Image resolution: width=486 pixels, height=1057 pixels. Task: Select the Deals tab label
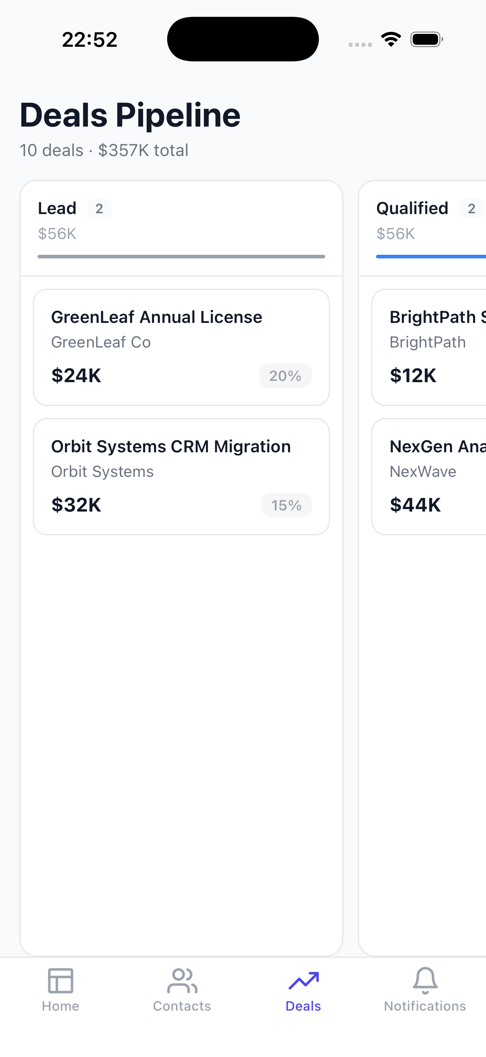click(x=303, y=1006)
